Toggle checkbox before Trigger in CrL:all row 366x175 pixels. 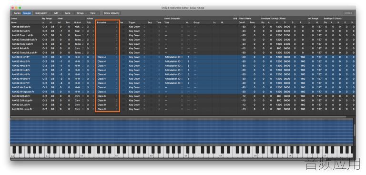123,105
